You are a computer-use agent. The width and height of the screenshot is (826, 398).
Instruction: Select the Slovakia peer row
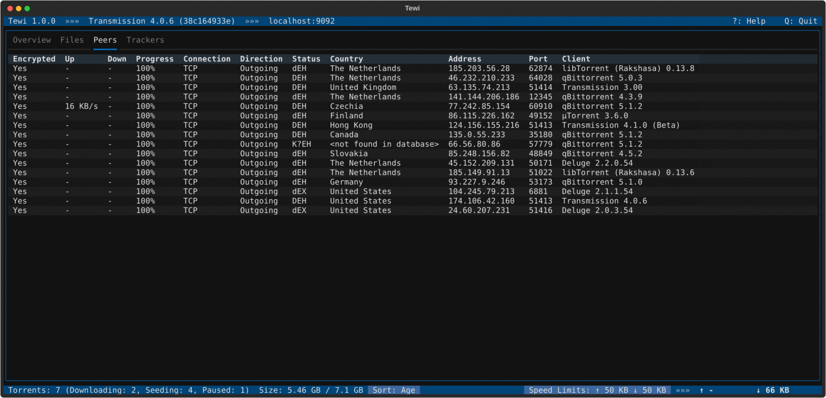coord(413,154)
